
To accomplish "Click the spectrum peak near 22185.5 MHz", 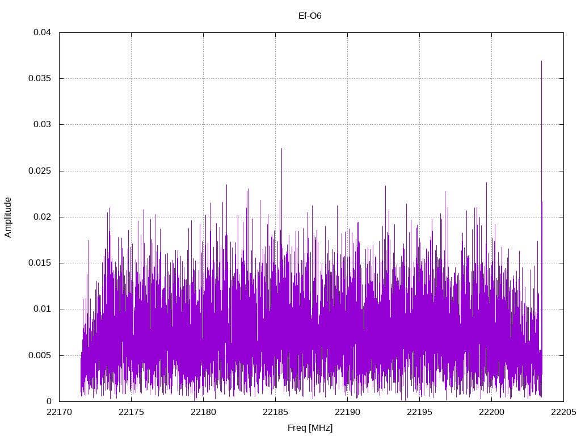I will (281, 149).
